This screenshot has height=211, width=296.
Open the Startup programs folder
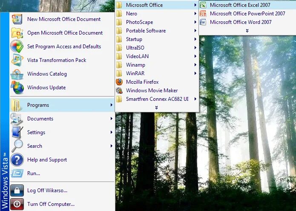coord(157,39)
